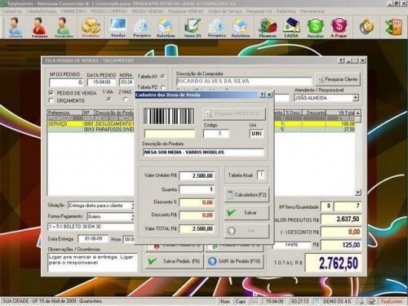Select the Tabela AV radio button
408x306 pixels.
[x=162, y=77]
